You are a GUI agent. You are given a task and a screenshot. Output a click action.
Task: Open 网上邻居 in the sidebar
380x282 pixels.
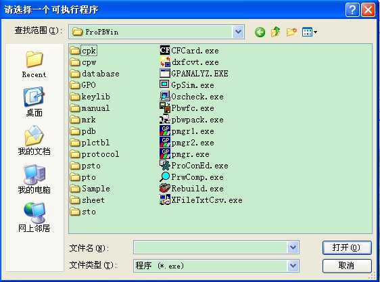(34, 217)
